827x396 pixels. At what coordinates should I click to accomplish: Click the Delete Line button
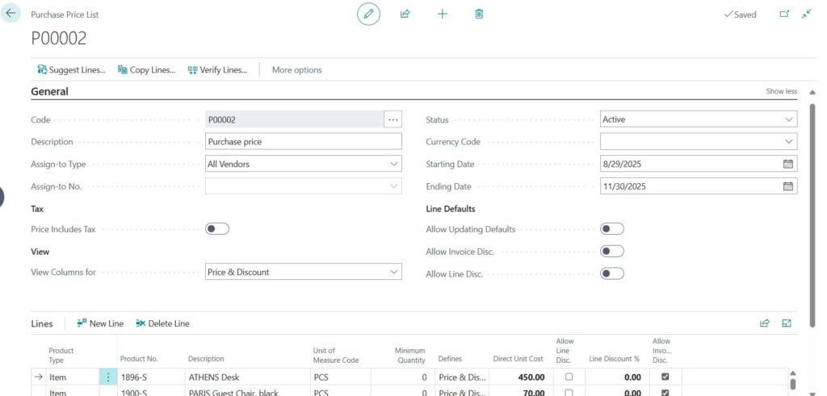click(162, 323)
